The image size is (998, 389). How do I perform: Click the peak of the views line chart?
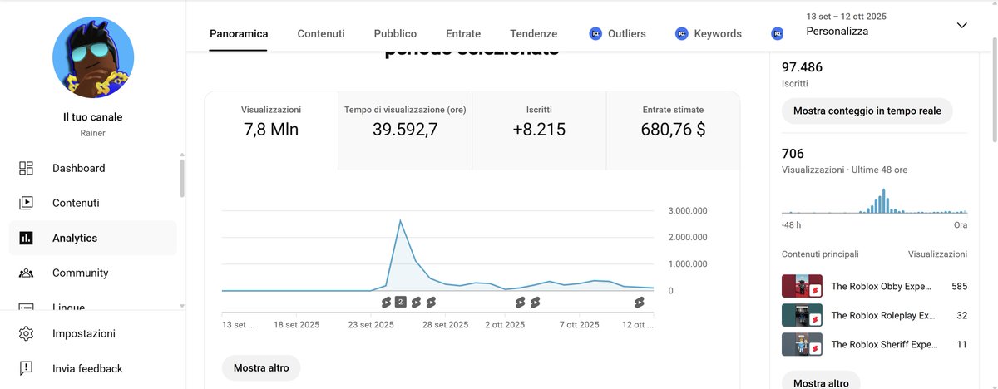(400, 221)
